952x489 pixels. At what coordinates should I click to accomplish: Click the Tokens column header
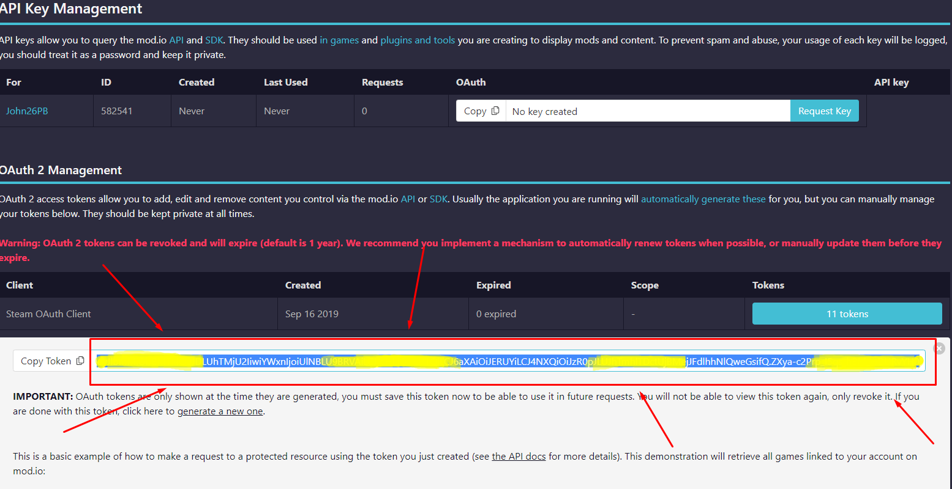click(x=768, y=285)
